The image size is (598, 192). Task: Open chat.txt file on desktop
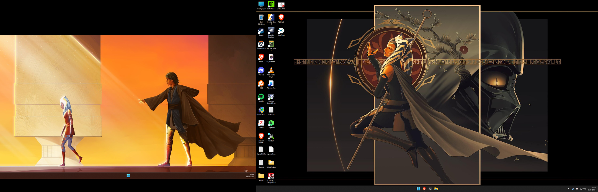pyautogui.click(x=261, y=164)
